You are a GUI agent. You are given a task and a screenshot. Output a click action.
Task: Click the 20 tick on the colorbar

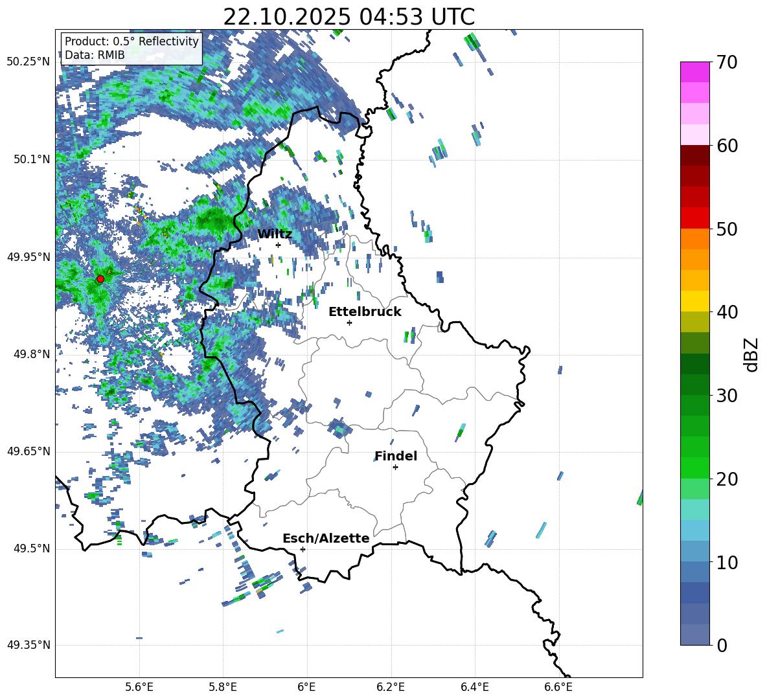click(727, 479)
